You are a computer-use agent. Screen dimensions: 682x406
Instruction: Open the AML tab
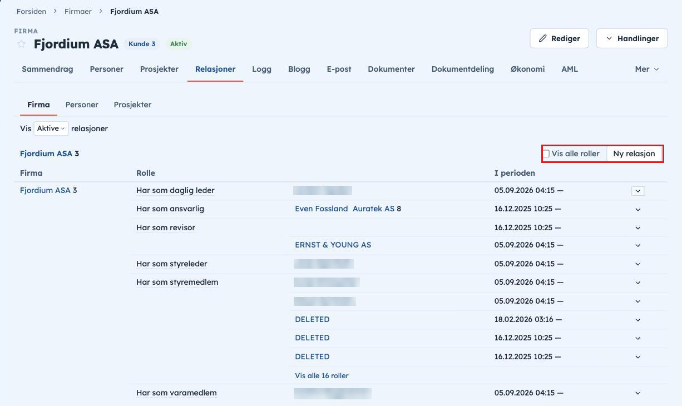pyautogui.click(x=570, y=69)
